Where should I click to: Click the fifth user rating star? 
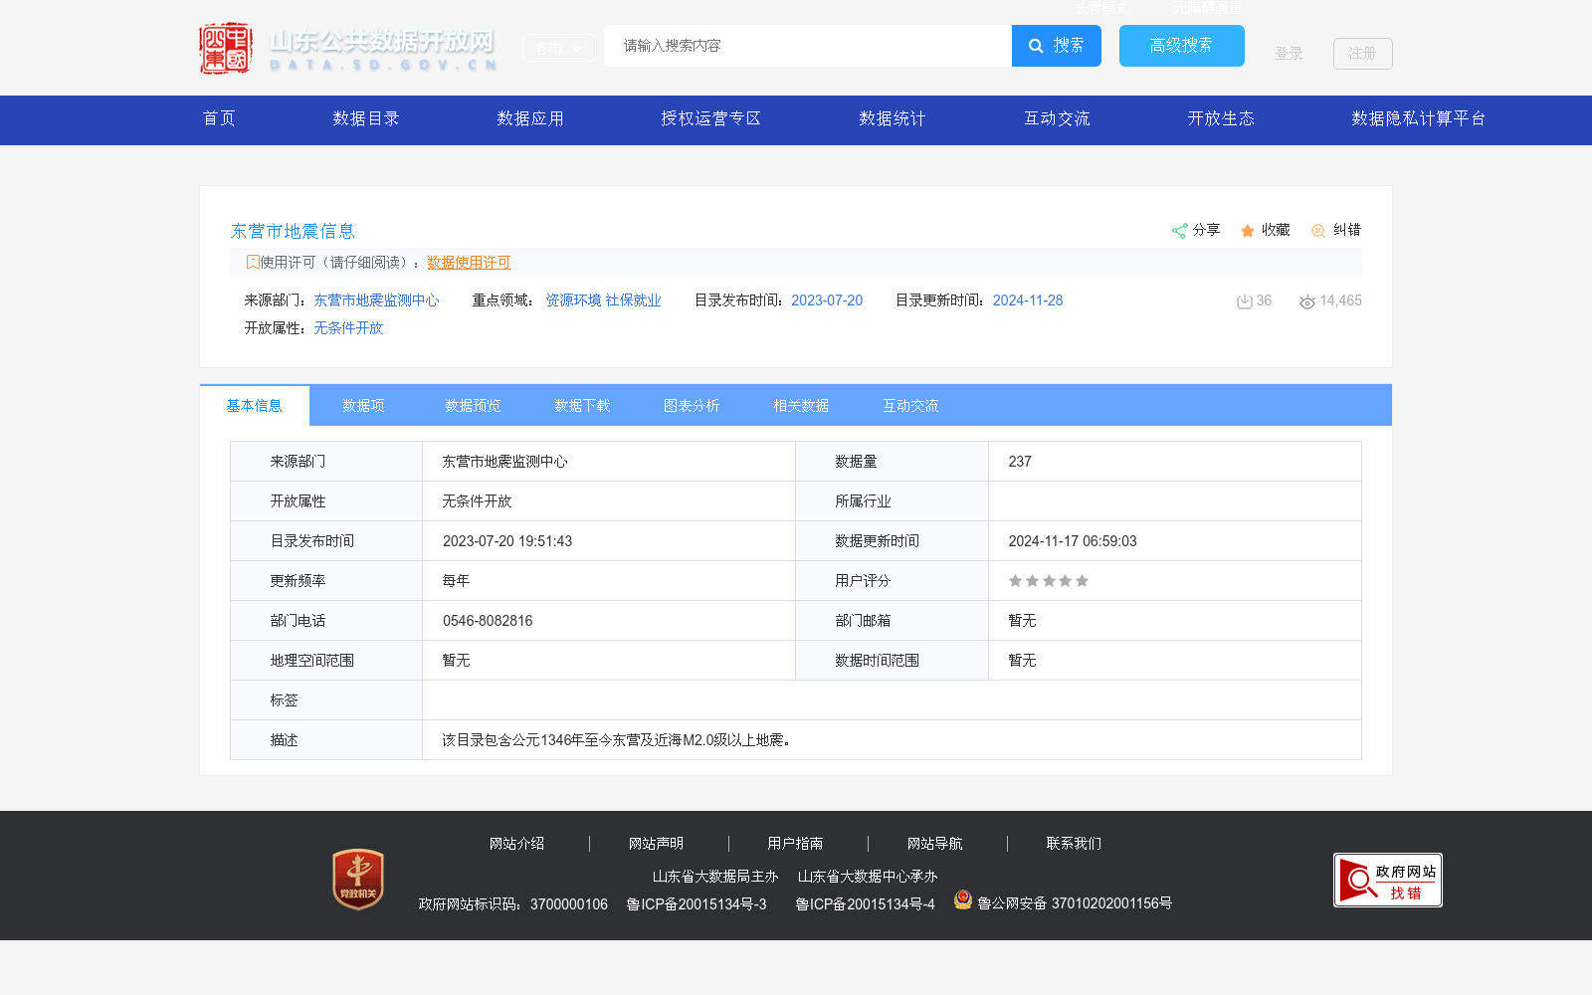point(1082,581)
